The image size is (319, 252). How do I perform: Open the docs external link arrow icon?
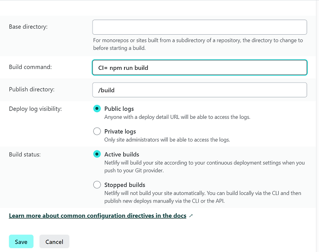(190, 215)
